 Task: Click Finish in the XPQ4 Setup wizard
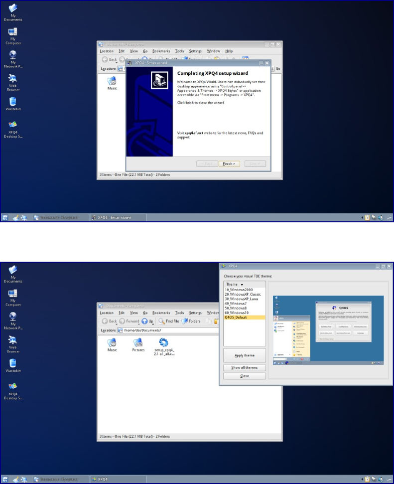pyautogui.click(x=229, y=163)
